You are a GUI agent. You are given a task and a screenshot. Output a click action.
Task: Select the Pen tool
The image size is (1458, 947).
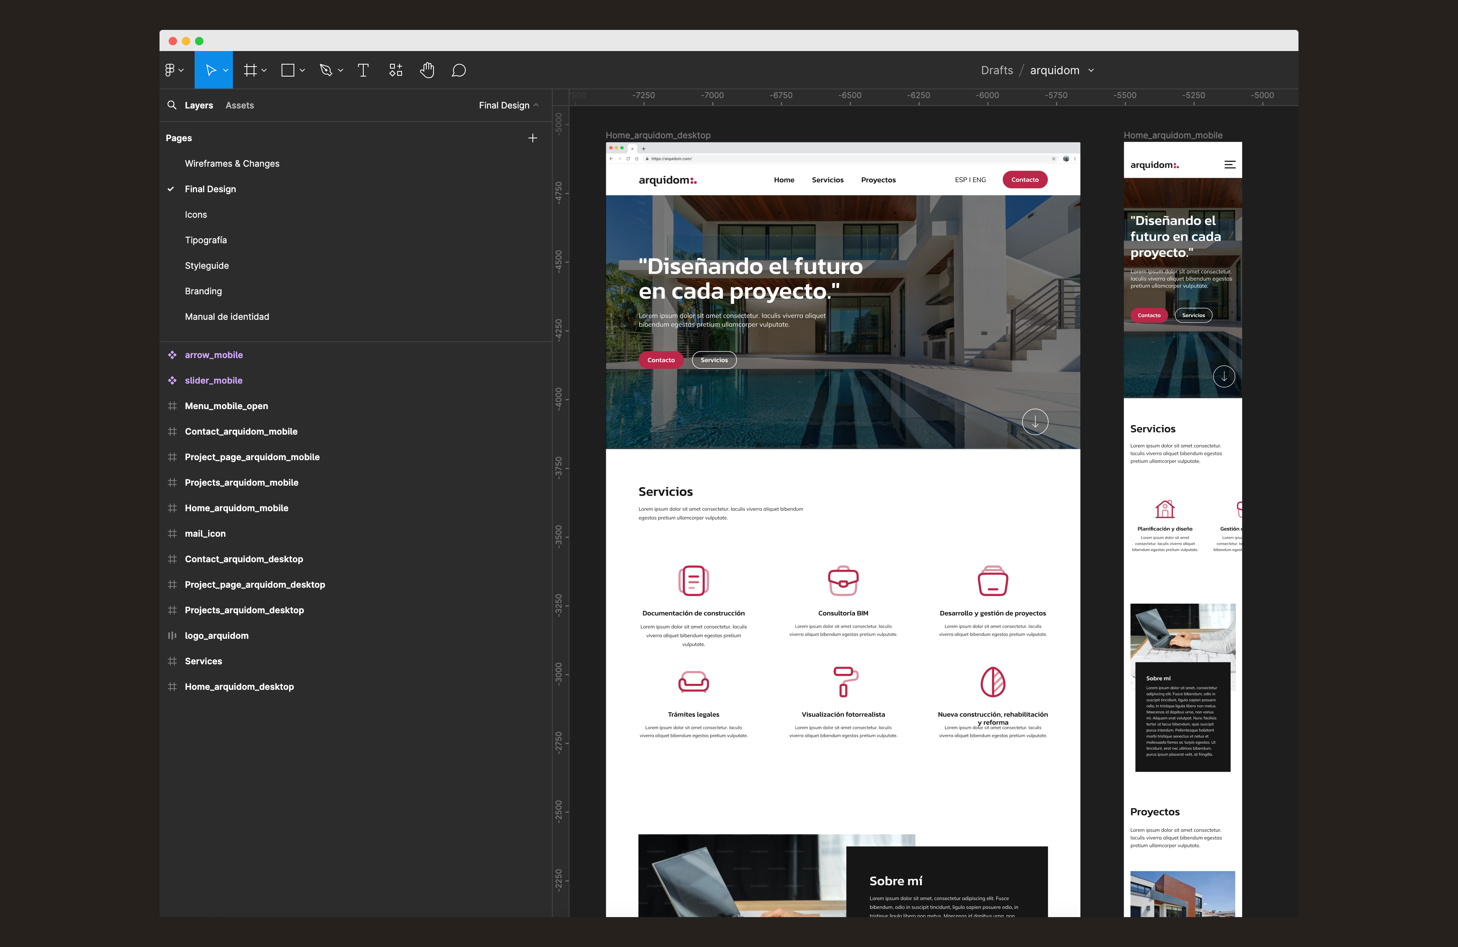pyautogui.click(x=326, y=71)
